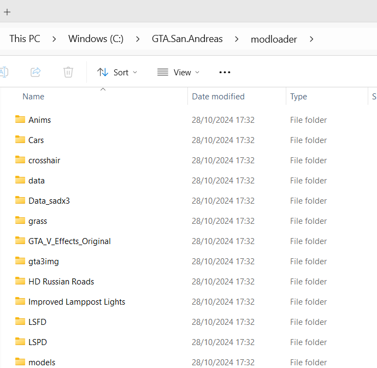Open the See more ellipsis menu
Image resolution: width=377 pixels, height=368 pixels.
coord(225,72)
